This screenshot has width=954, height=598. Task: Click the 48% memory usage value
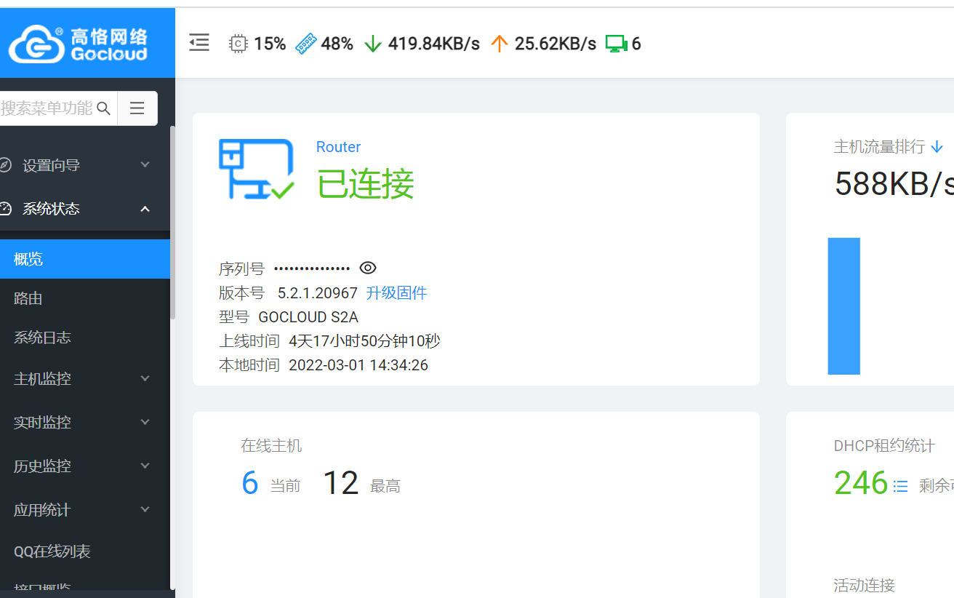pyautogui.click(x=337, y=44)
